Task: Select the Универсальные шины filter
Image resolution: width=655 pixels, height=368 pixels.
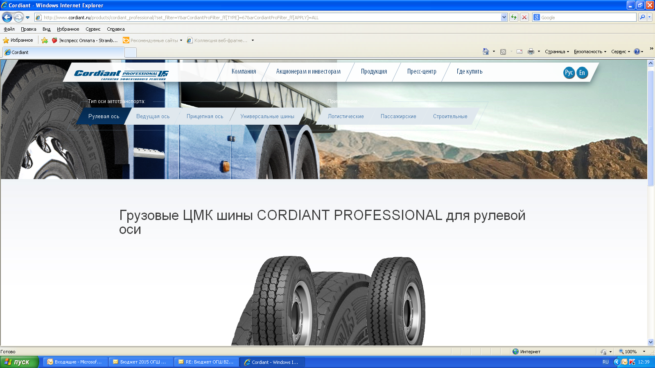Action: tap(267, 116)
